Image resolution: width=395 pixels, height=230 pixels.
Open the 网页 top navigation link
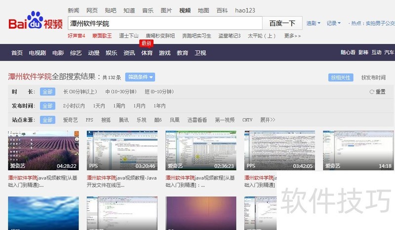tap(92, 10)
